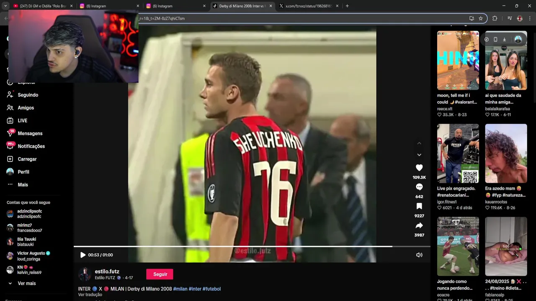Click Ver tradução under the caption
The width and height of the screenshot is (536, 301).
pyautogui.click(x=90, y=295)
